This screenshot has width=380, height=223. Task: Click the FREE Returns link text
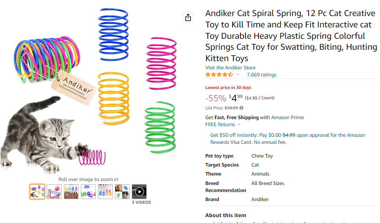[x=220, y=125]
